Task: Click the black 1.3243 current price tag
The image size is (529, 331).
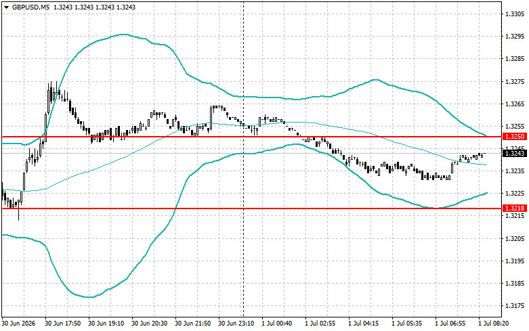Action: coord(514,154)
